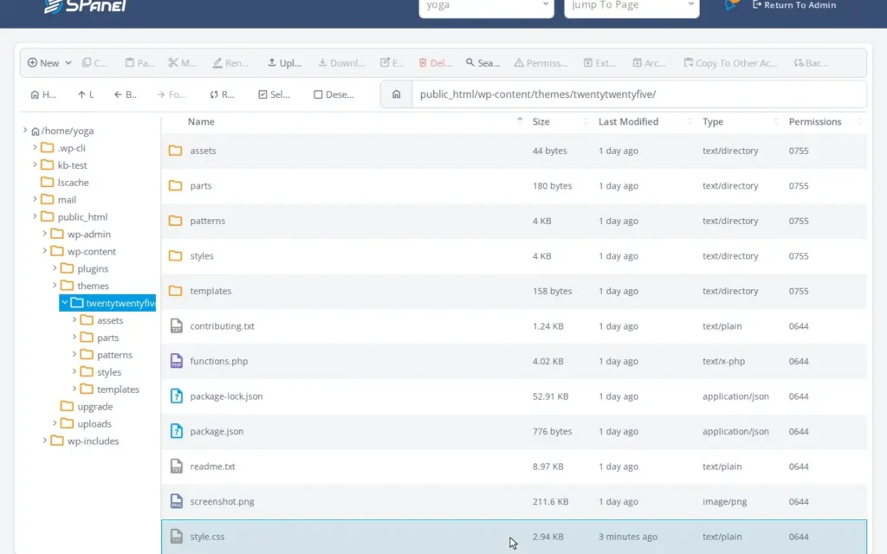Viewport: 887px width, 554px height.
Task: Click the Edit toolbar button
Action: tap(392, 62)
